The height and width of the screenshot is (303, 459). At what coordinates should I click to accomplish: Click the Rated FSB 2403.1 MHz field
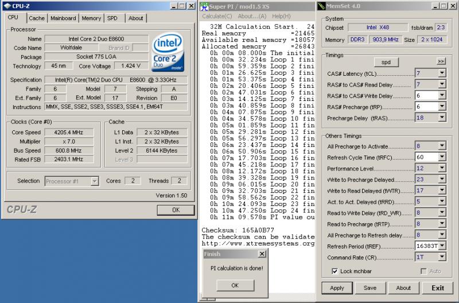coord(69,160)
